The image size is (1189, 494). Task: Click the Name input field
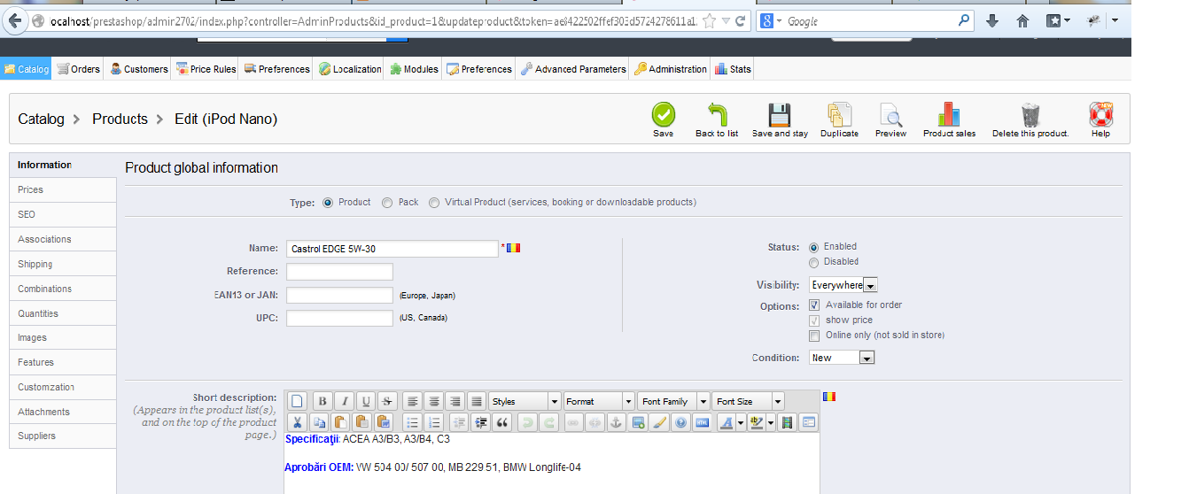[392, 249]
